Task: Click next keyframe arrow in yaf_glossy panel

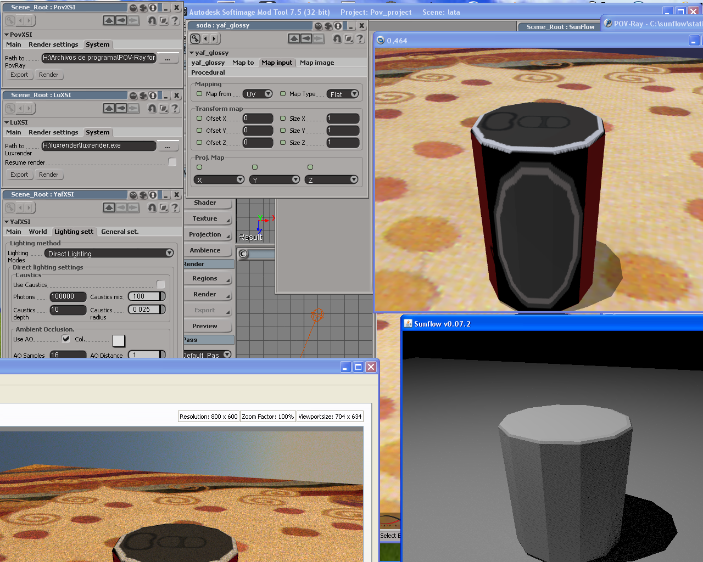Action: coord(215,38)
